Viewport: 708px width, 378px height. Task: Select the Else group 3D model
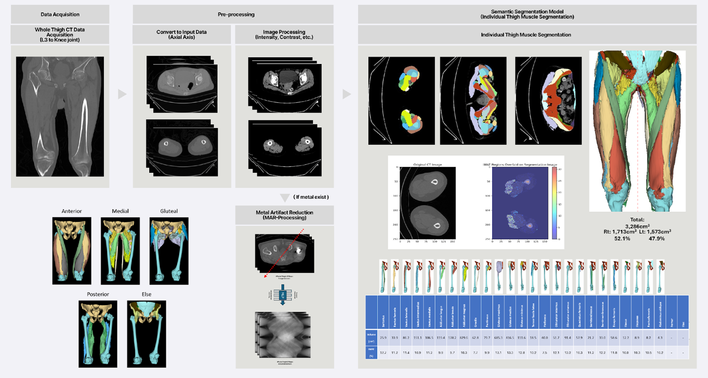pyautogui.click(x=147, y=333)
